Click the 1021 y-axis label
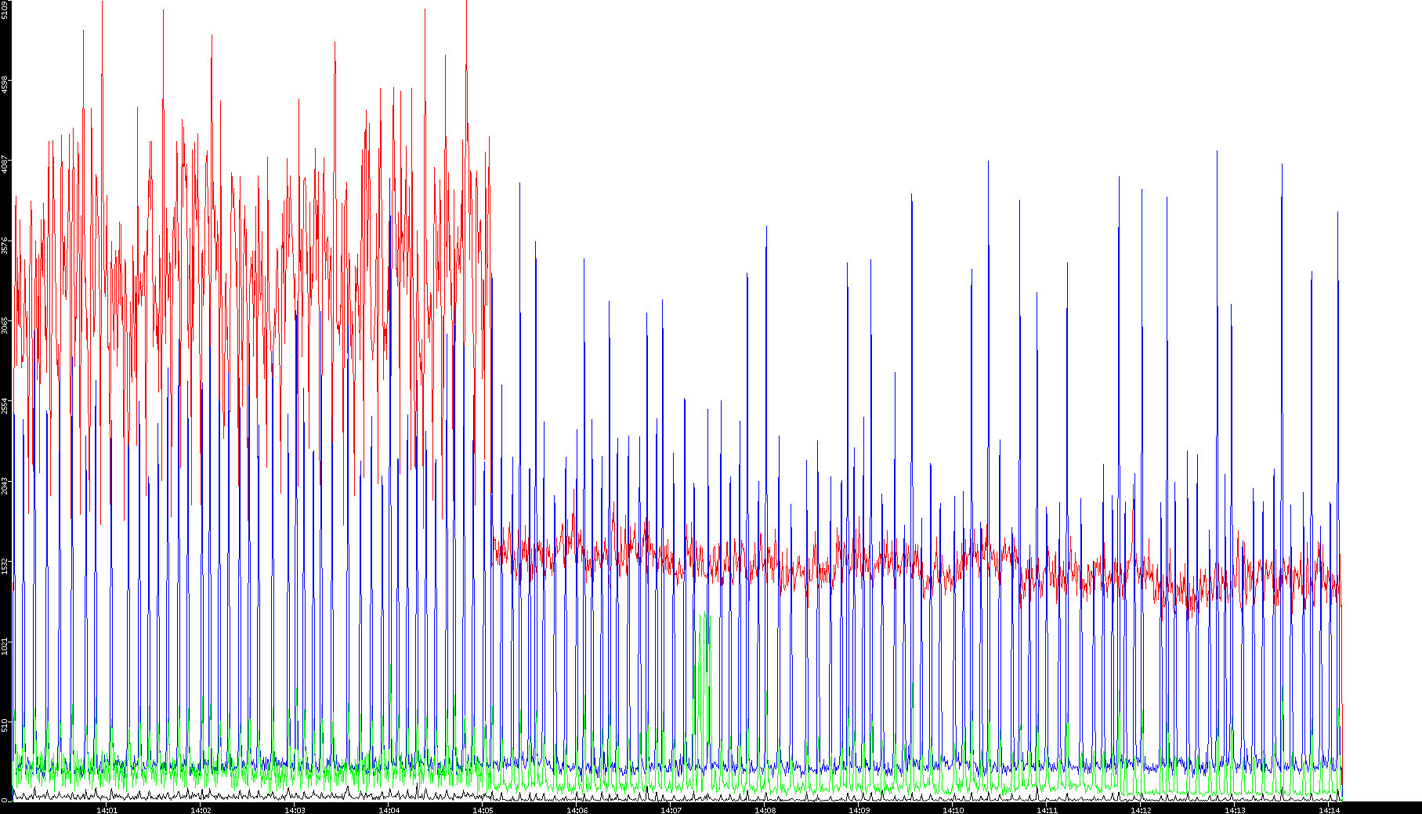Viewport: 1422px width, 814px height. [5, 645]
